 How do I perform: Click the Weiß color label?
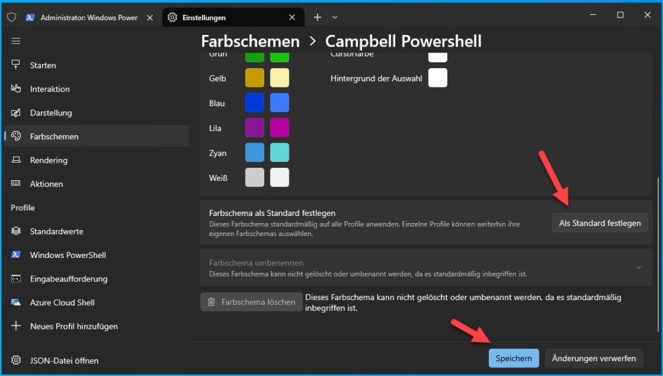click(218, 178)
